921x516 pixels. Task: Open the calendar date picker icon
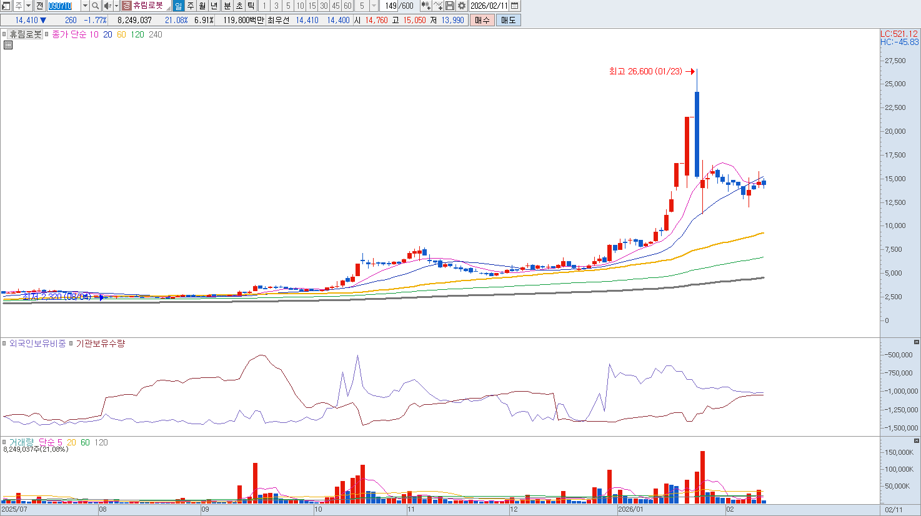click(514, 6)
